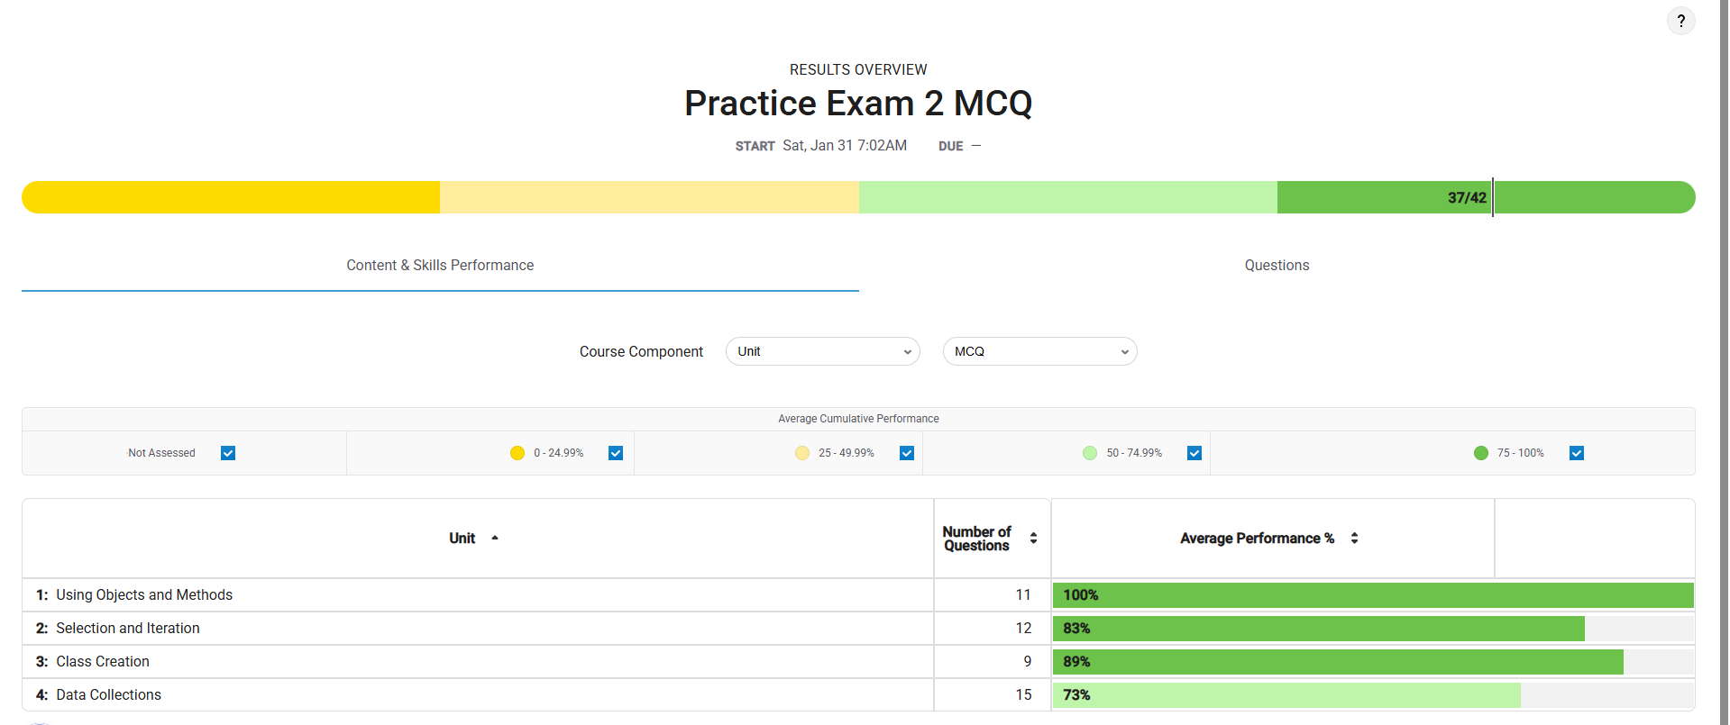Open the Unit course component dropdown

click(822, 351)
